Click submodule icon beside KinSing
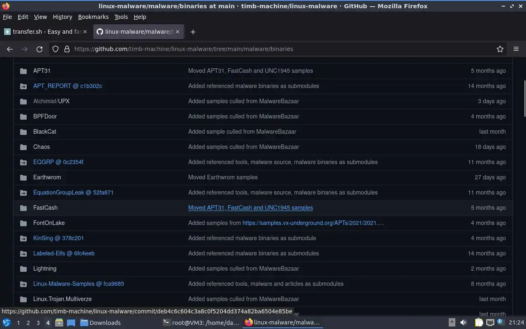 click(x=23, y=239)
